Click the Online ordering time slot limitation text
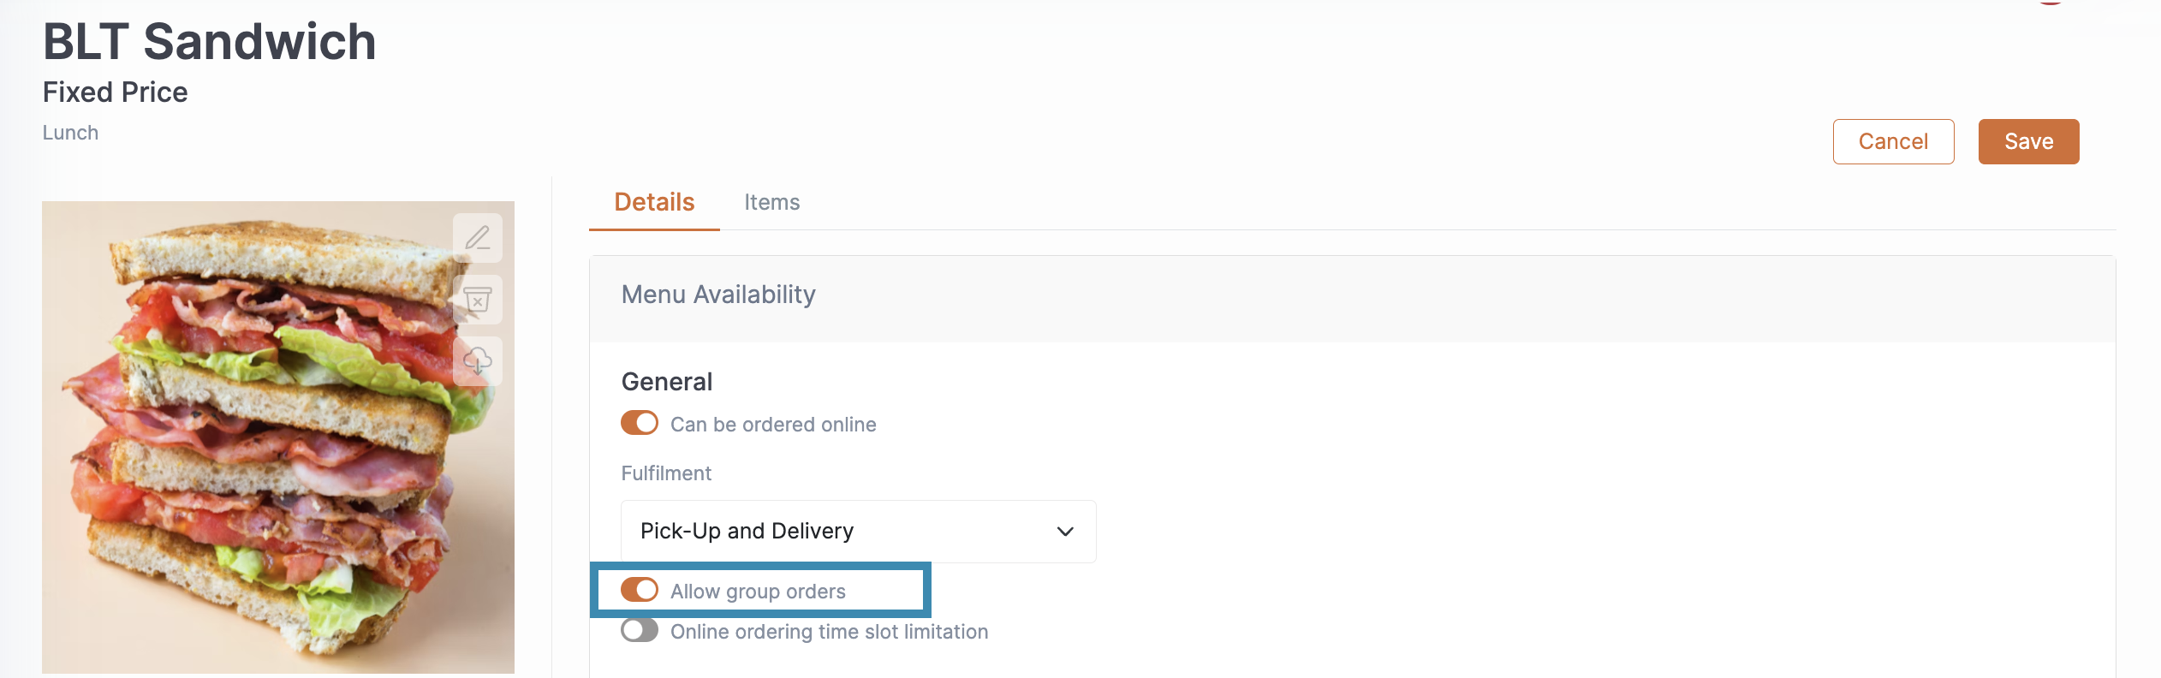The width and height of the screenshot is (2161, 678). [829, 632]
